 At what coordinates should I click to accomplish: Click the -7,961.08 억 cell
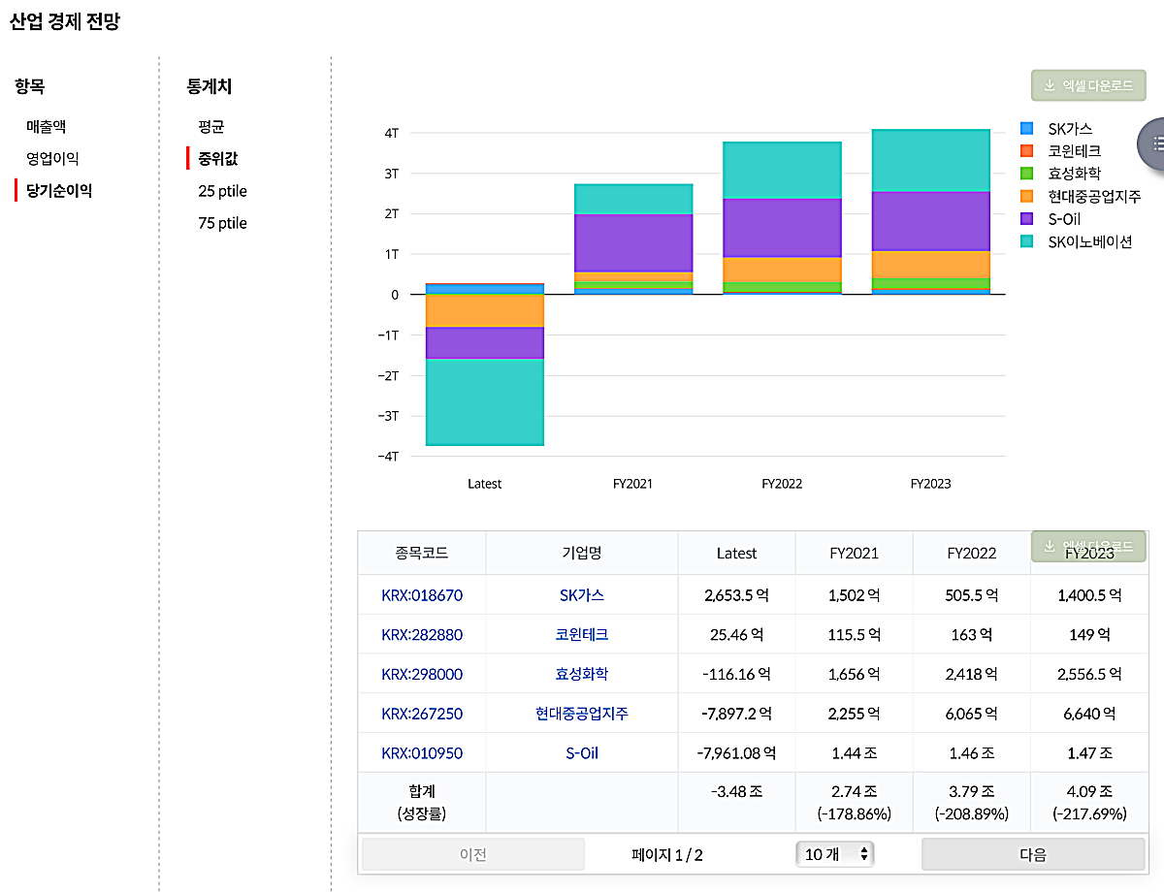pyautogui.click(x=736, y=752)
